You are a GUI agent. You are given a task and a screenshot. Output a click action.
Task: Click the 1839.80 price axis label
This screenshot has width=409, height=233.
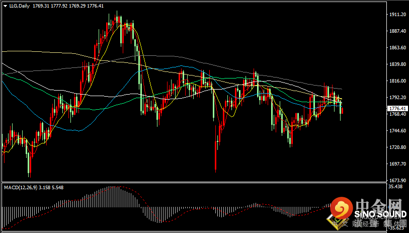point(398,64)
